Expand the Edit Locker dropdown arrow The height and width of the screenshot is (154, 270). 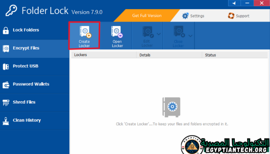pos(158,34)
